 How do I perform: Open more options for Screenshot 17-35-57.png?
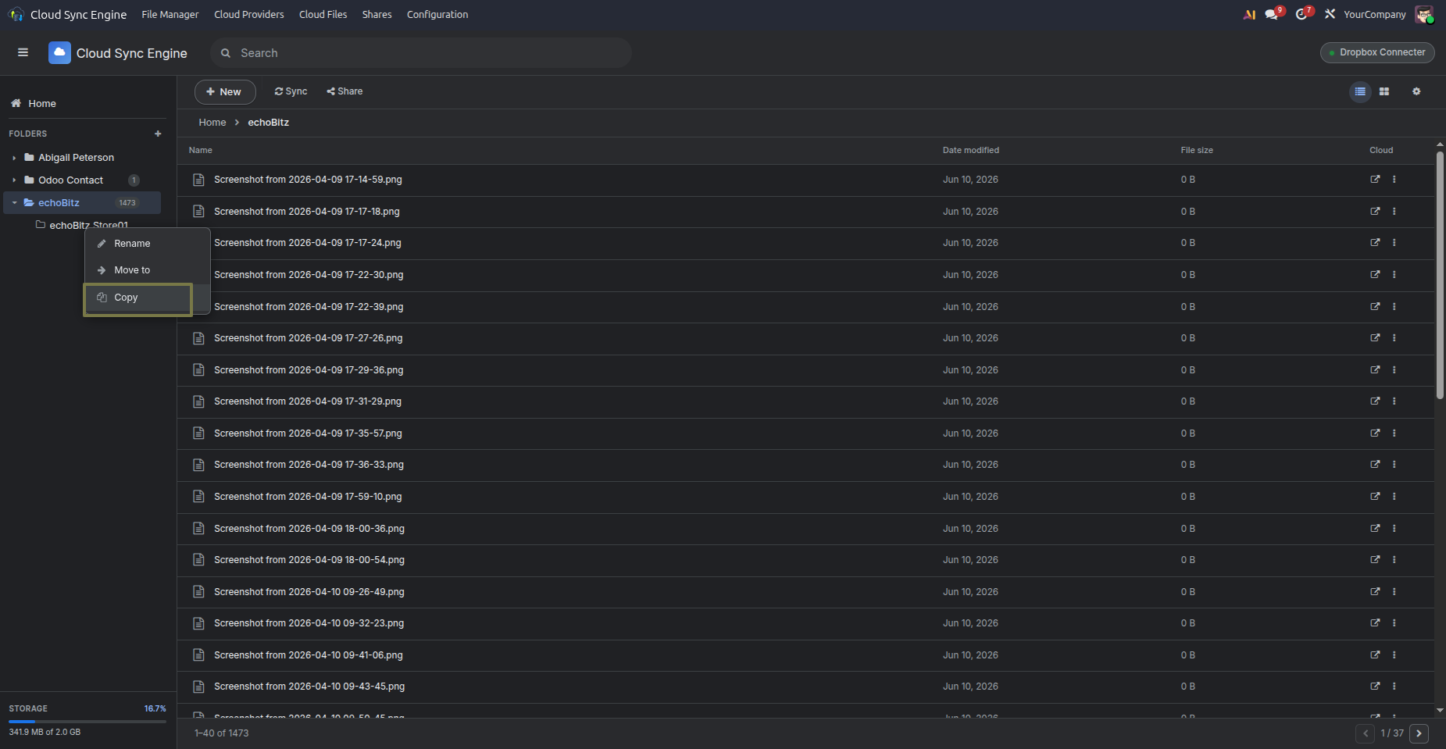click(x=1394, y=433)
